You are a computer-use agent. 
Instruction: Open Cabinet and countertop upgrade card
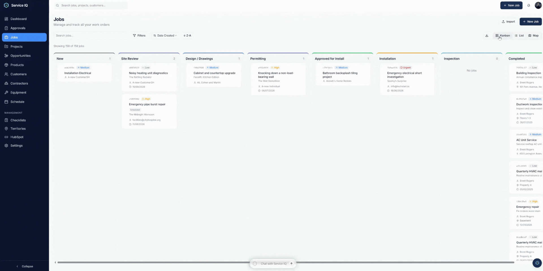214,75
